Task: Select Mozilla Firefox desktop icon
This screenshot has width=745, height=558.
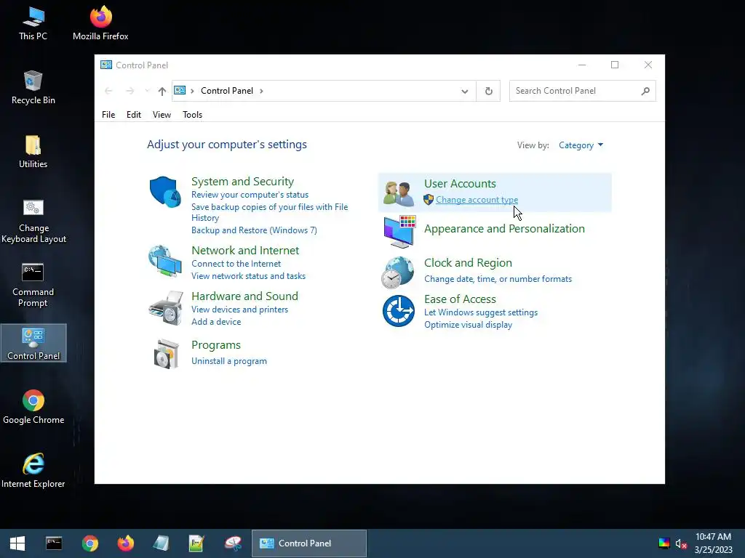Action: (100, 23)
